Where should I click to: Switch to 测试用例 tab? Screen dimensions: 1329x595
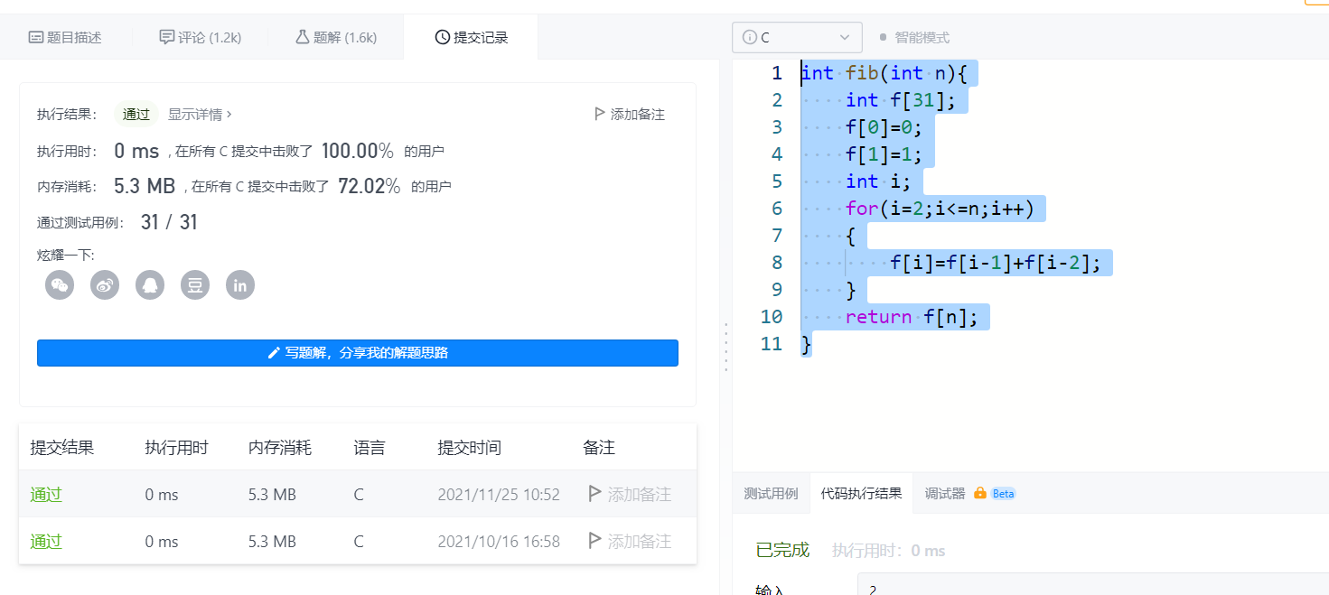click(771, 494)
